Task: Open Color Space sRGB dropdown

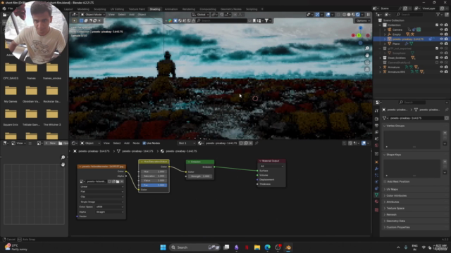Action: tap(110, 207)
